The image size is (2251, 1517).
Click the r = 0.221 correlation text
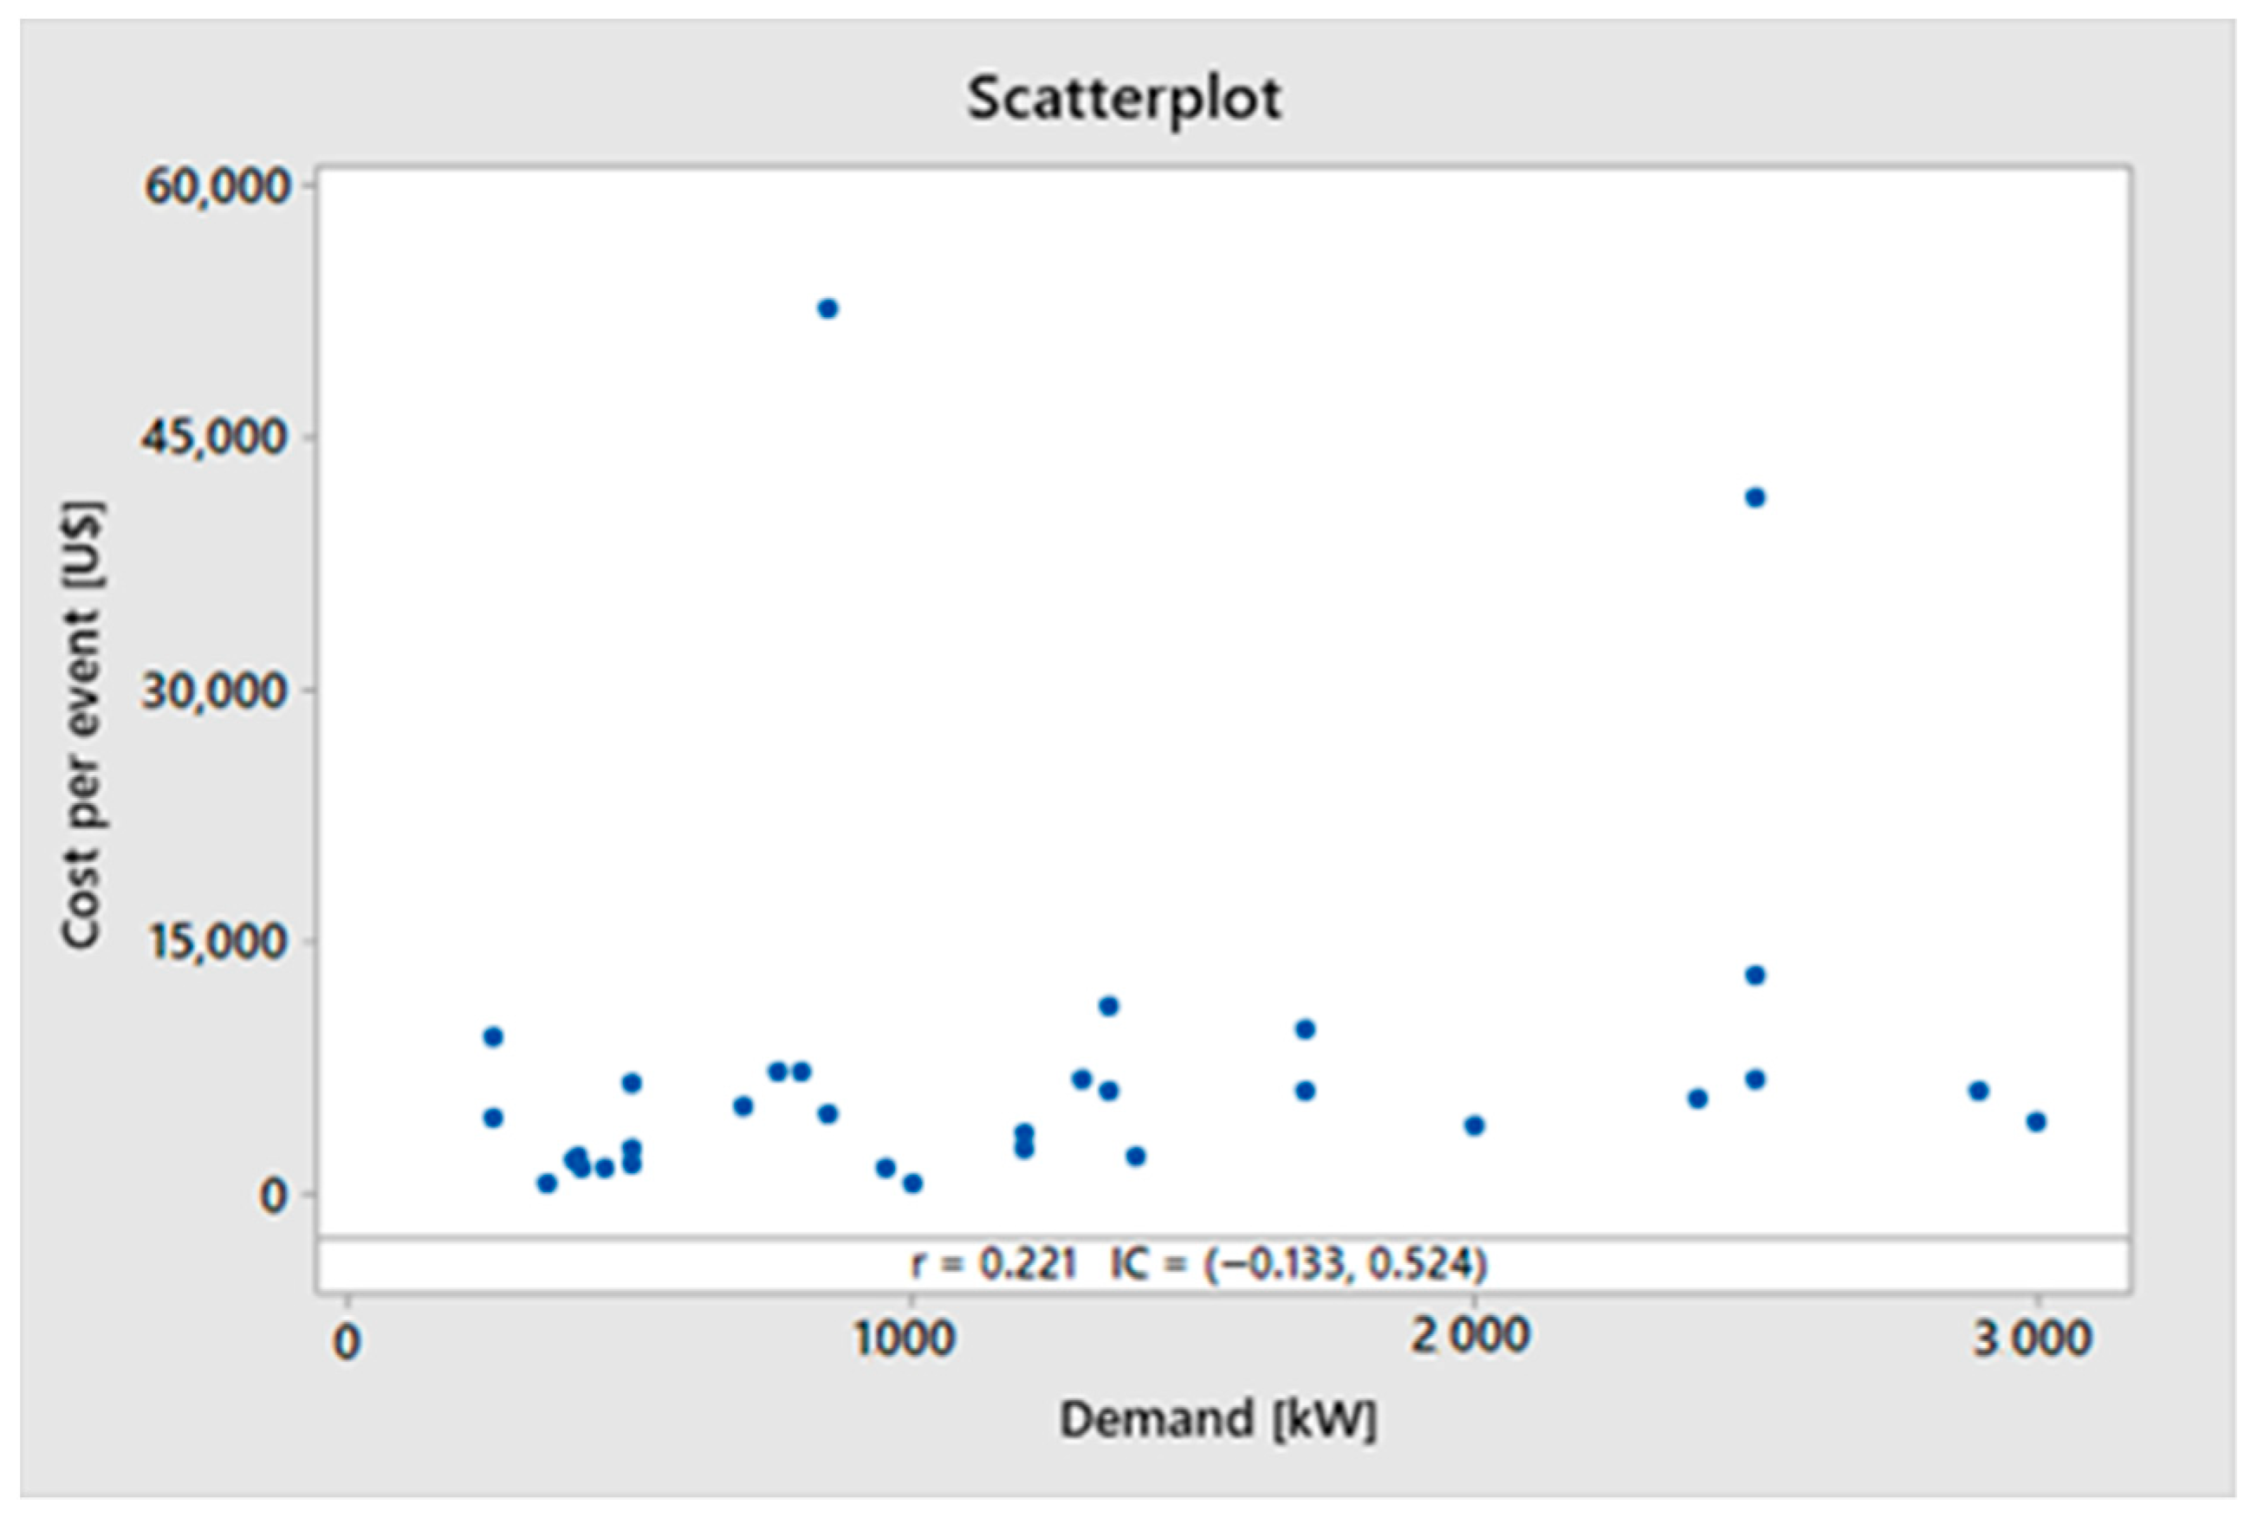coord(994,1263)
